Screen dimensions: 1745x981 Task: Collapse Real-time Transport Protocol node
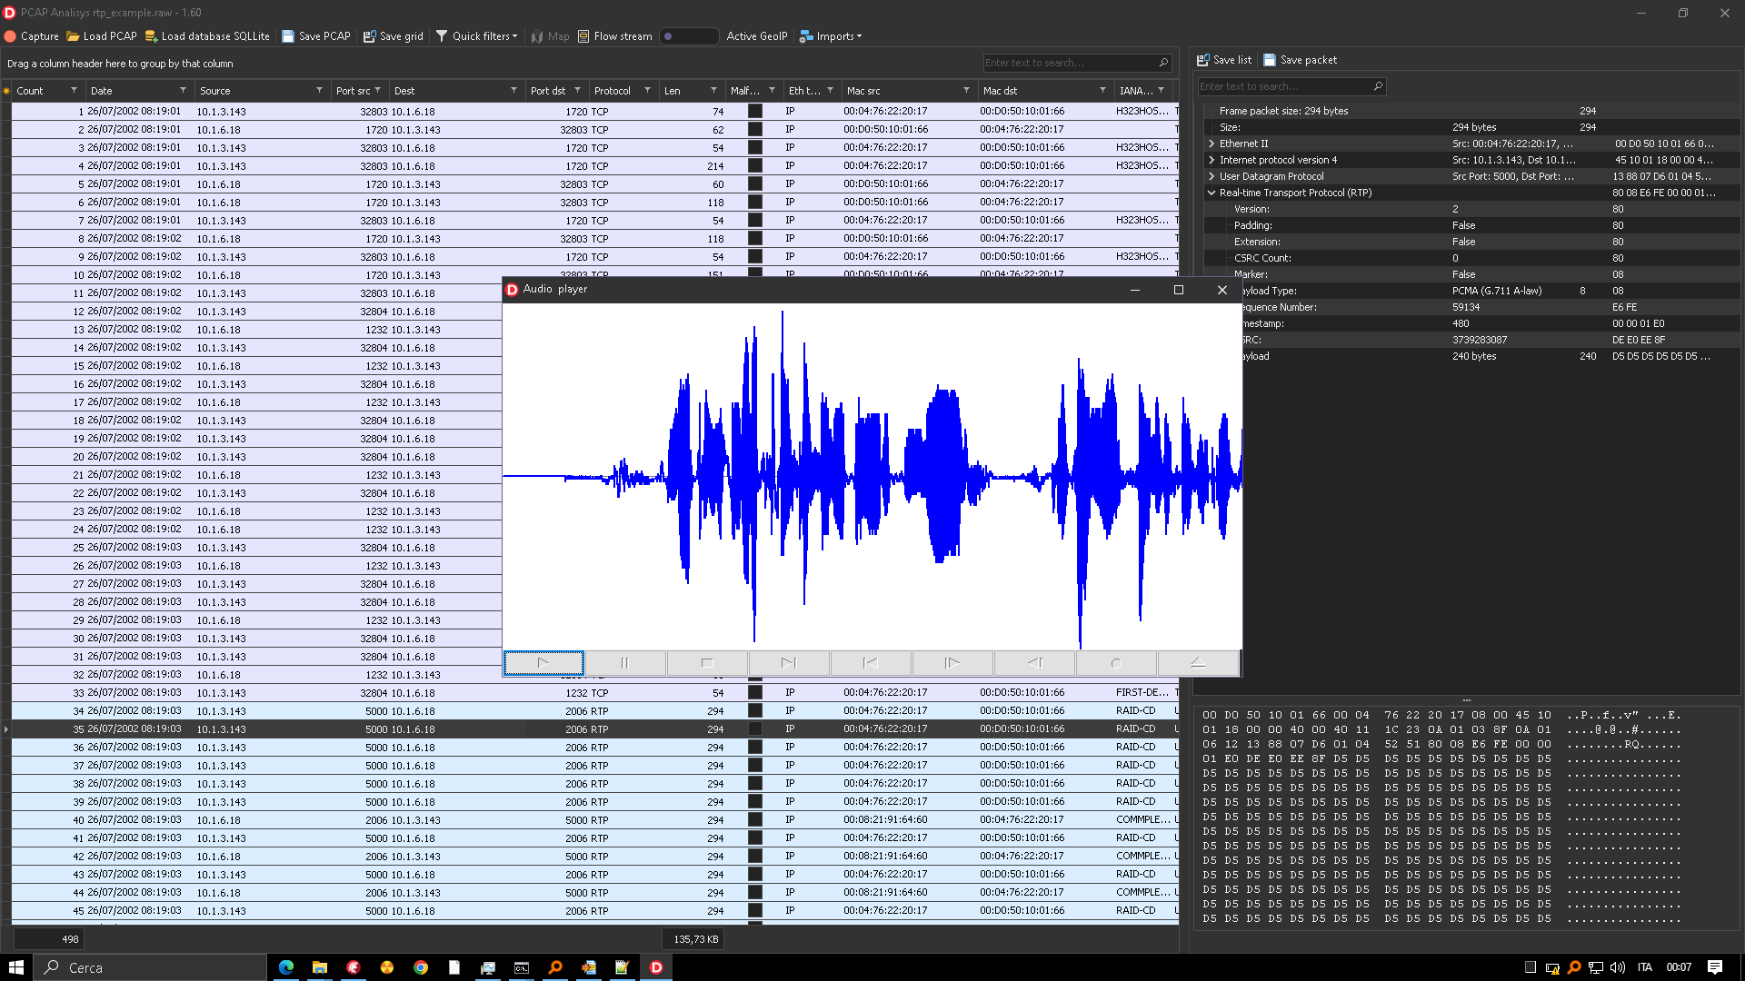[1212, 193]
